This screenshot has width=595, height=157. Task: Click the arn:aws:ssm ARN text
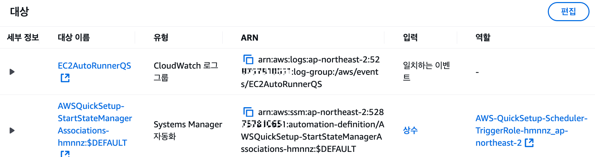coord(313,130)
